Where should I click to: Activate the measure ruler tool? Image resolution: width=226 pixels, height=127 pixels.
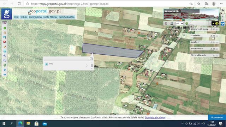click(x=5, y=51)
